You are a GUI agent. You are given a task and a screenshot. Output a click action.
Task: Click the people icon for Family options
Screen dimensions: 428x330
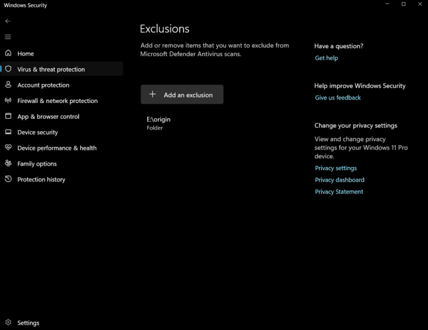[x=8, y=163]
